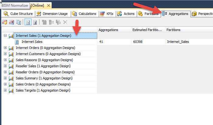This screenshot has width=213, height=125.
Task: Click the Sales Summary measure group icon
Action: click(x=11, y=78)
